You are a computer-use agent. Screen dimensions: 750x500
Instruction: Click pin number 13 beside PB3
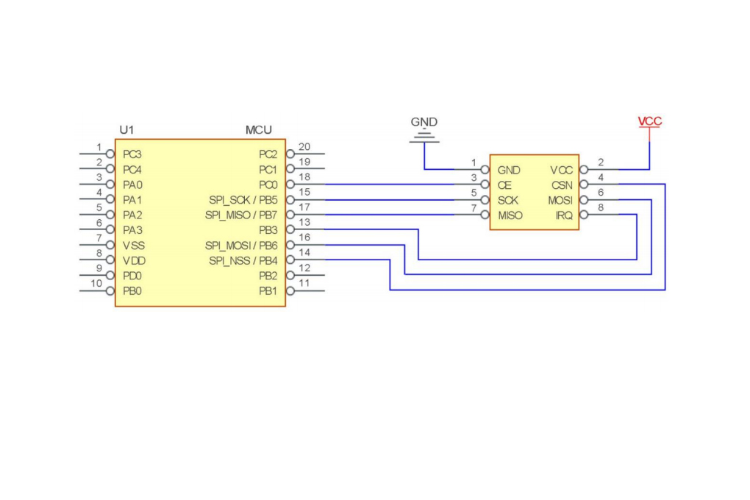[x=304, y=223]
